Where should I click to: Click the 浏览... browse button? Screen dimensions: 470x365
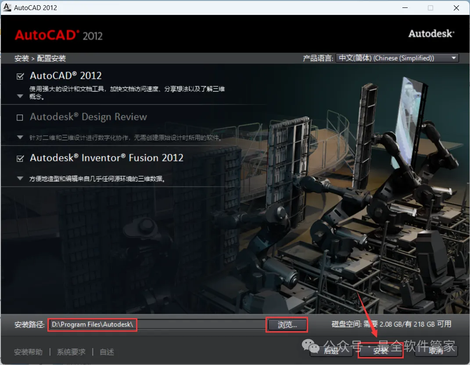(287, 325)
